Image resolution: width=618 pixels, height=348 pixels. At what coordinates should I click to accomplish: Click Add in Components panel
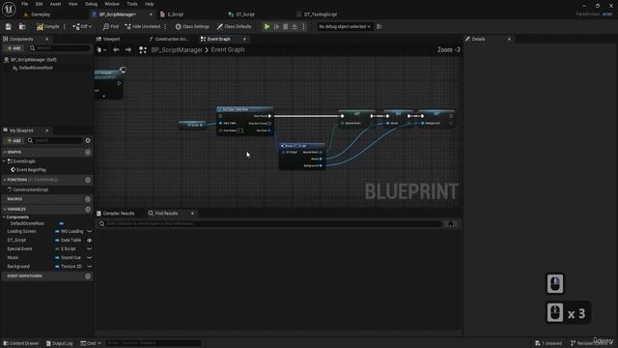14,48
